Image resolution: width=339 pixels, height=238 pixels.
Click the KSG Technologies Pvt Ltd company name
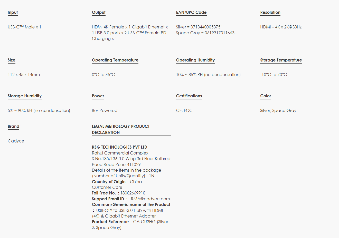tap(119, 147)
